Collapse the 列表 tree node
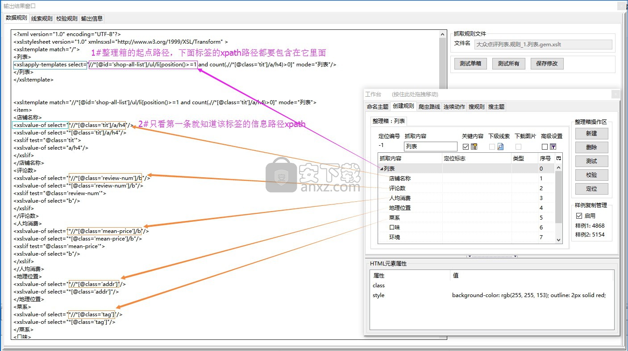This screenshot has height=351, width=628. (382, 169)
